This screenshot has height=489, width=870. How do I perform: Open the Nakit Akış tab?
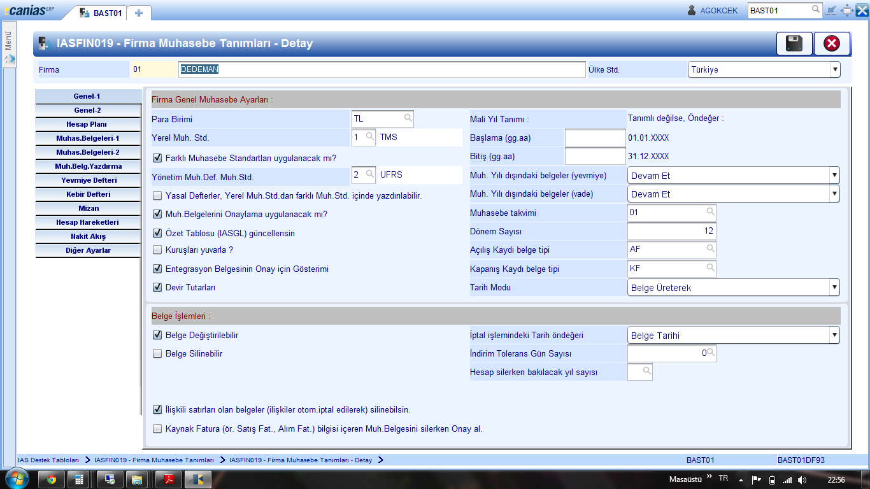(x=88, y=236)
